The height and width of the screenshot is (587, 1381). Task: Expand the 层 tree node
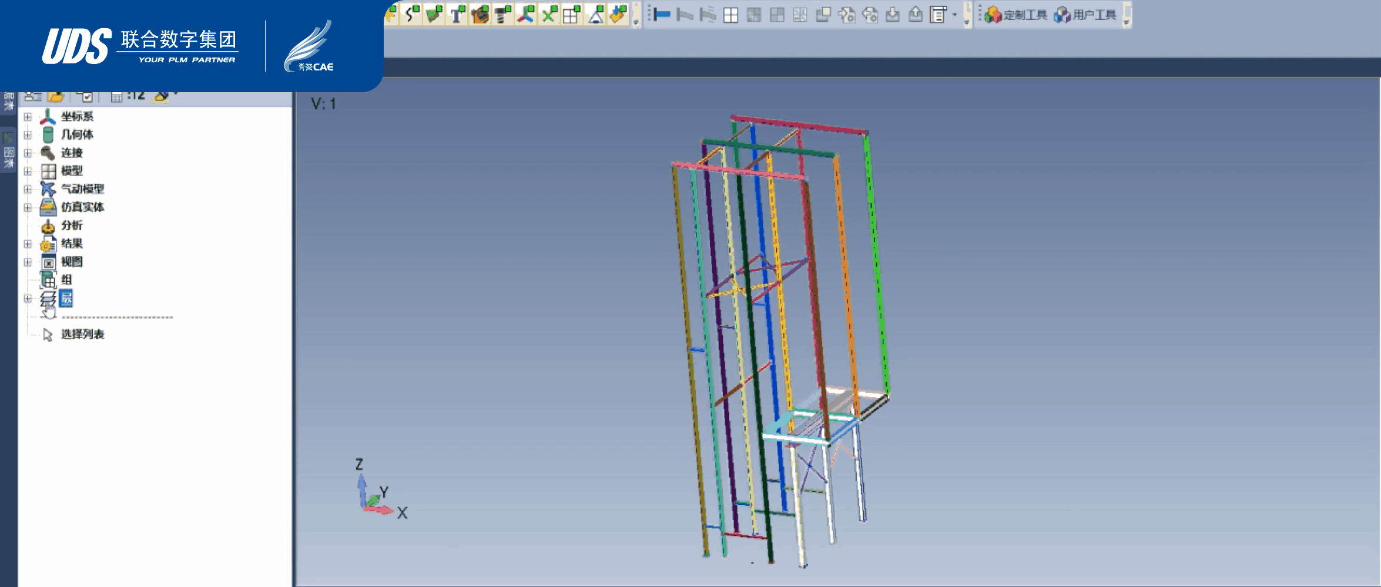point(28,298)
